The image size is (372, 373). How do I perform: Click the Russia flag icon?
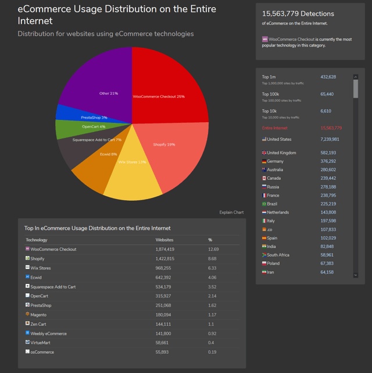(264, 187)
